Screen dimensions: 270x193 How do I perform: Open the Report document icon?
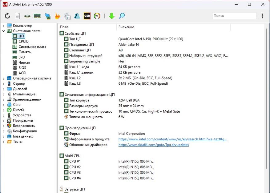click(17, 16)
